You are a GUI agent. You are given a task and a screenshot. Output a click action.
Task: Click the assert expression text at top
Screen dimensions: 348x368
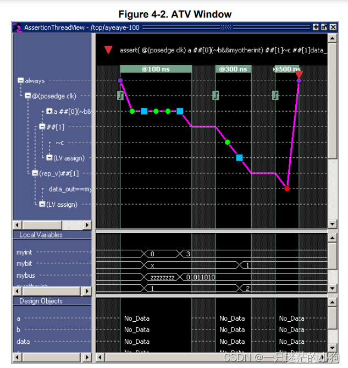point(223,50)
